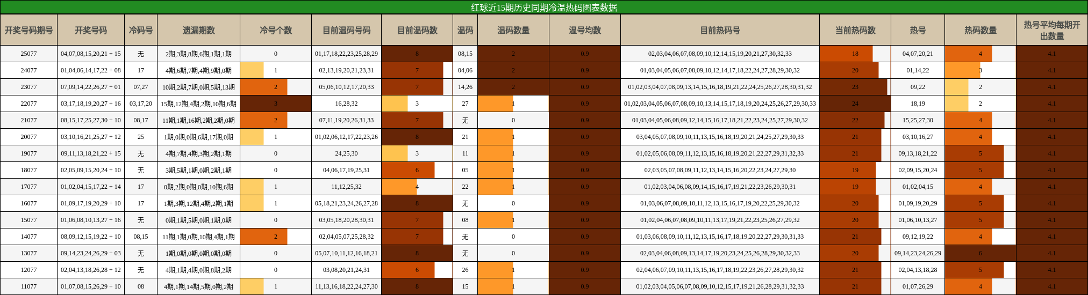Select the 温号均数 column header
This screenshot has height=295, width=1088.
585,31
